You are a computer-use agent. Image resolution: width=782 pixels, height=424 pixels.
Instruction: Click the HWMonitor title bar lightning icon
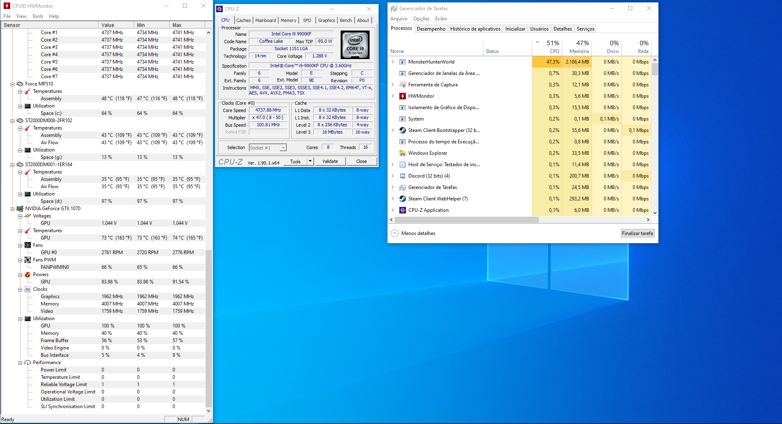click(7, 6)
